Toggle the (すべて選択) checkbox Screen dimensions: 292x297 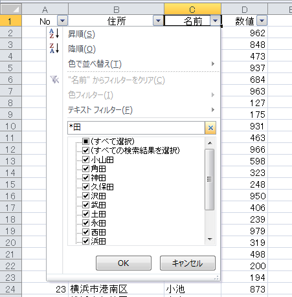(85, 141)
